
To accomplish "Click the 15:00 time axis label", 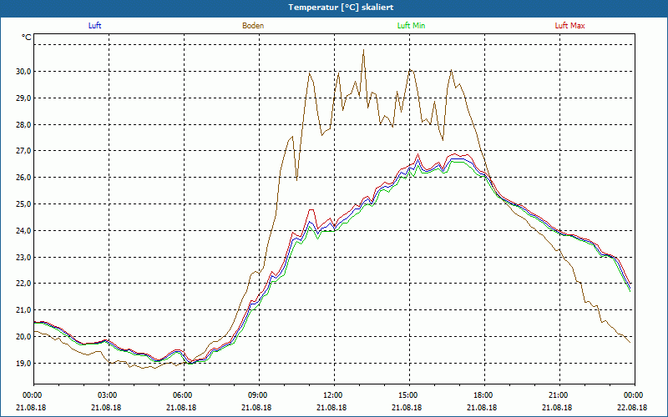I will click(409, 395).
